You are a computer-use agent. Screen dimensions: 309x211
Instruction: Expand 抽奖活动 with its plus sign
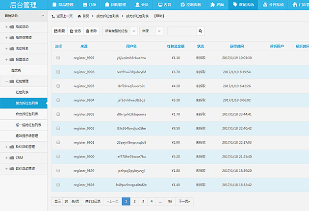click(6, 27)
